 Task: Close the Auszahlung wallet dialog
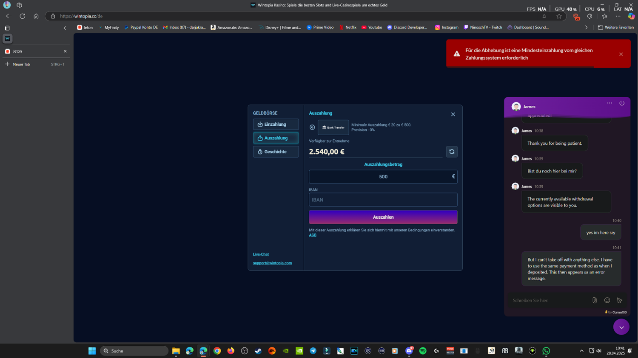click(453, 114)
